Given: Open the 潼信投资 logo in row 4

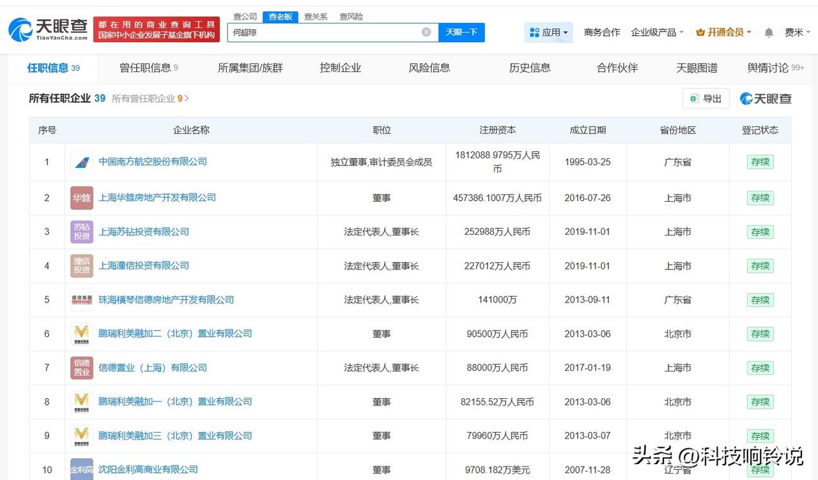Looking at the screenshot, I should (x=82, y=266).
